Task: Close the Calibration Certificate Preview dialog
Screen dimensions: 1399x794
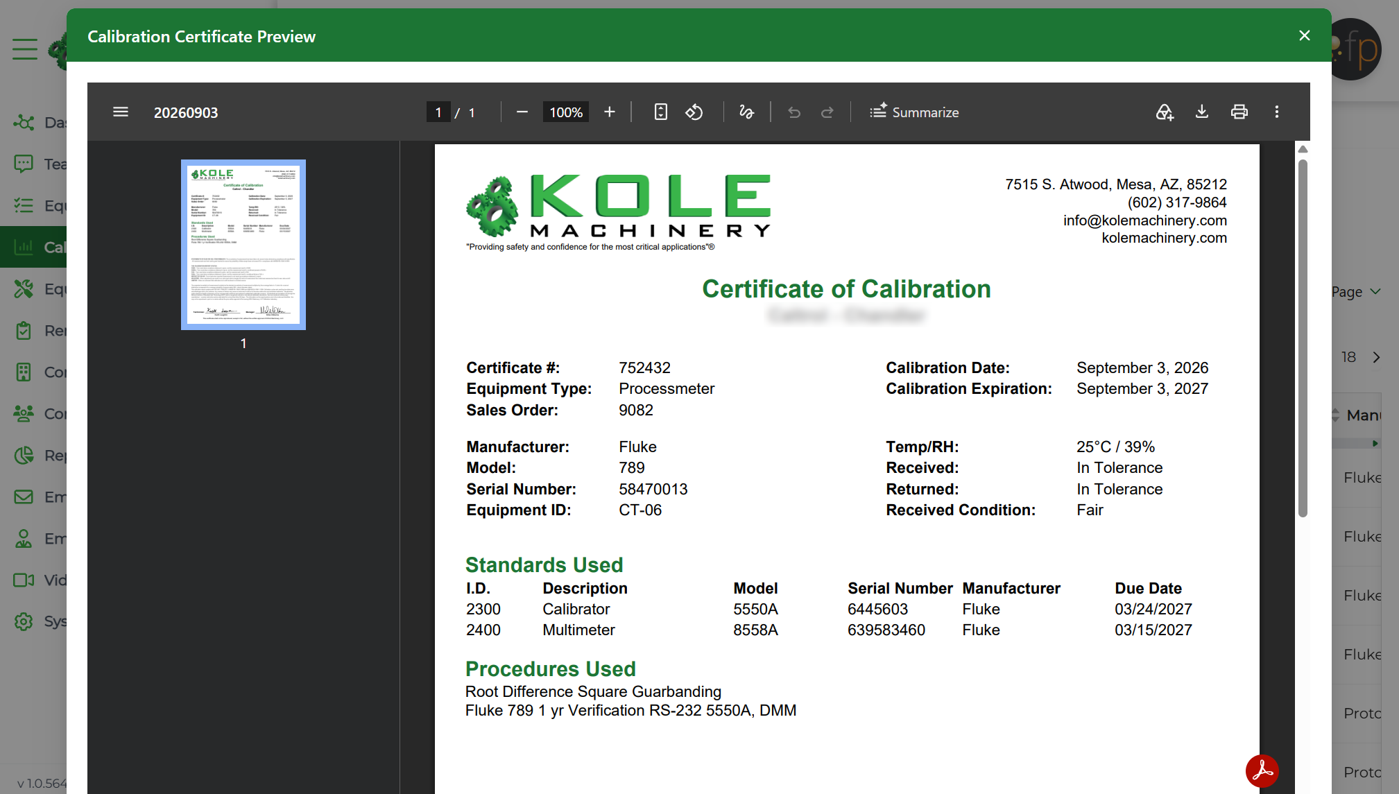Action: (1304, 35)
